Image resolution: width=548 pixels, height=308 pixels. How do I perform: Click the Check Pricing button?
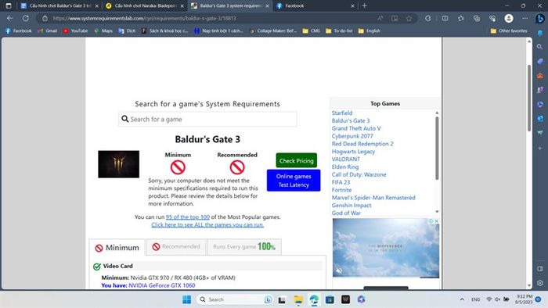pyautogui.click(x=297, y=160)
